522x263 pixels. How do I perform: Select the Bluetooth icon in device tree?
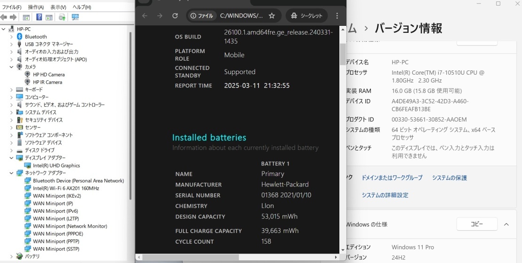click(19, 37)
